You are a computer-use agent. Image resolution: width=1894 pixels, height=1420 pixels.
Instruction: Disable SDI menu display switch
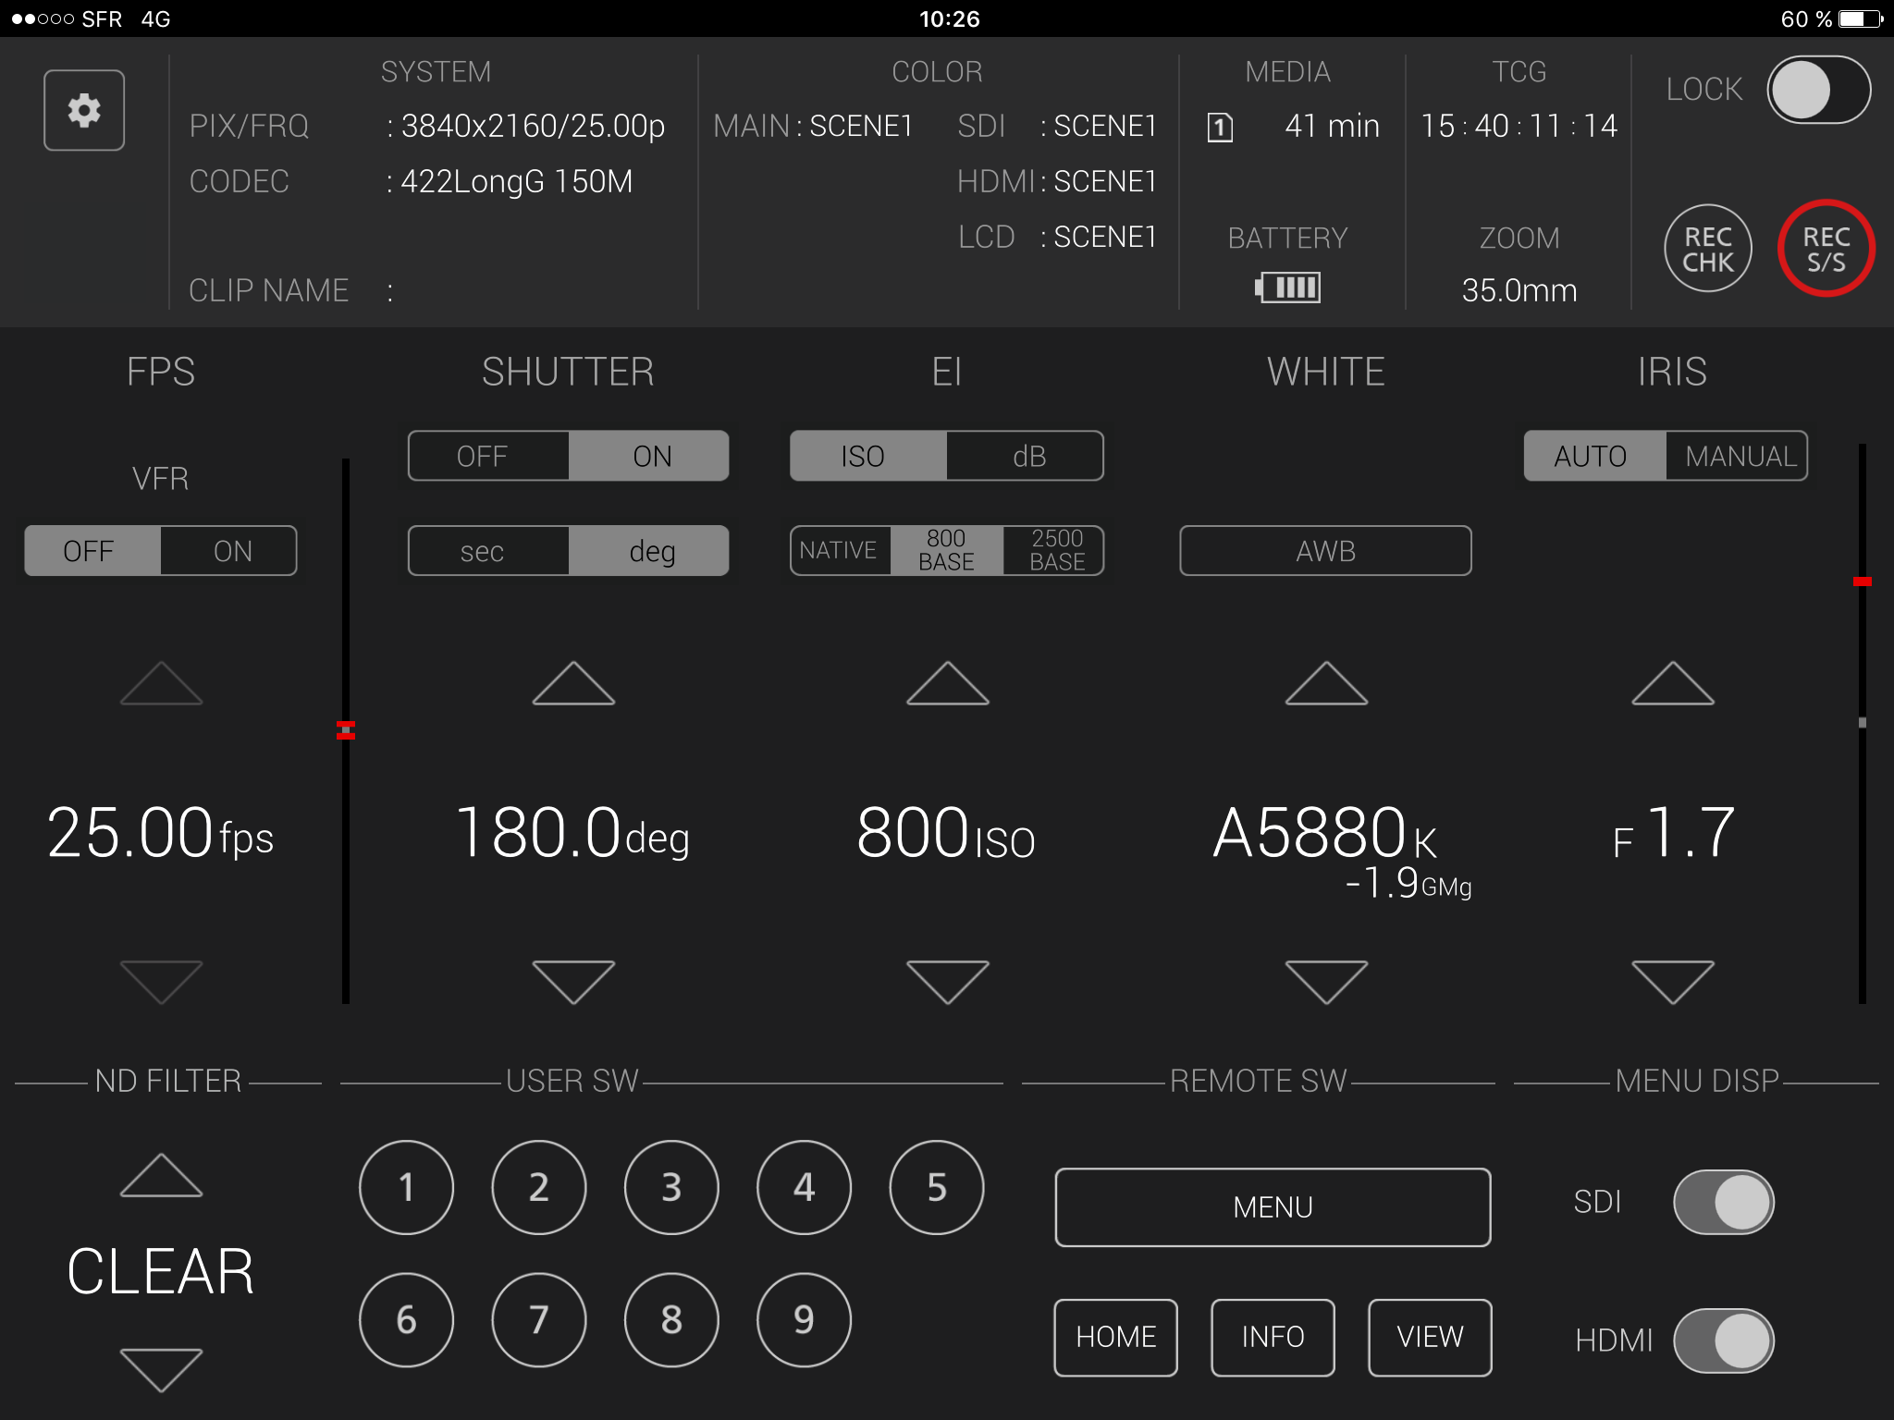(x=1723, y=1202)
